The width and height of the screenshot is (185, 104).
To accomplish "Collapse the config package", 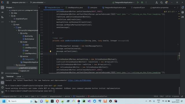I will [19, 33].
